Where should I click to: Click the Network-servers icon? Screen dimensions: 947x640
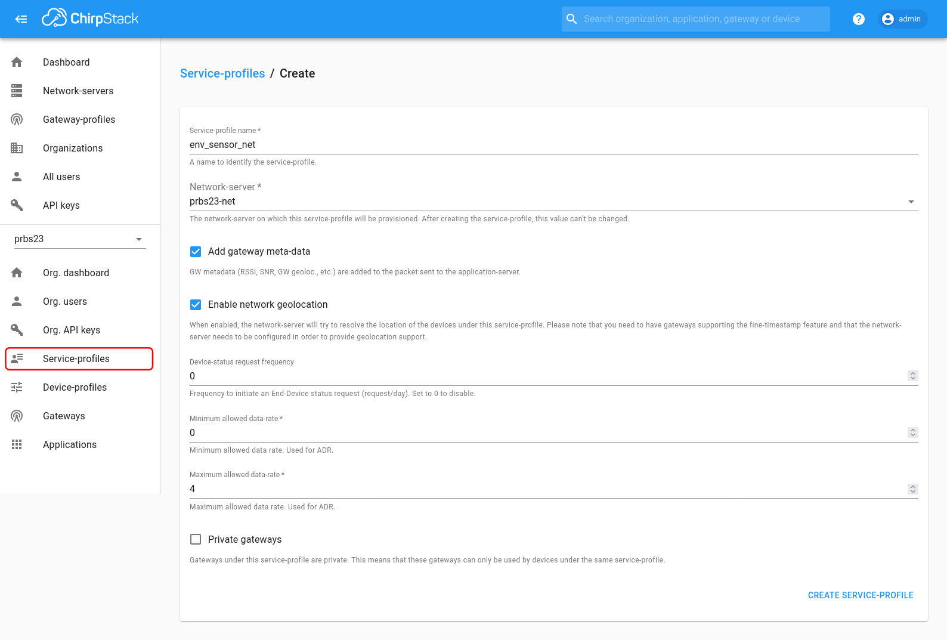pos(17,91)
